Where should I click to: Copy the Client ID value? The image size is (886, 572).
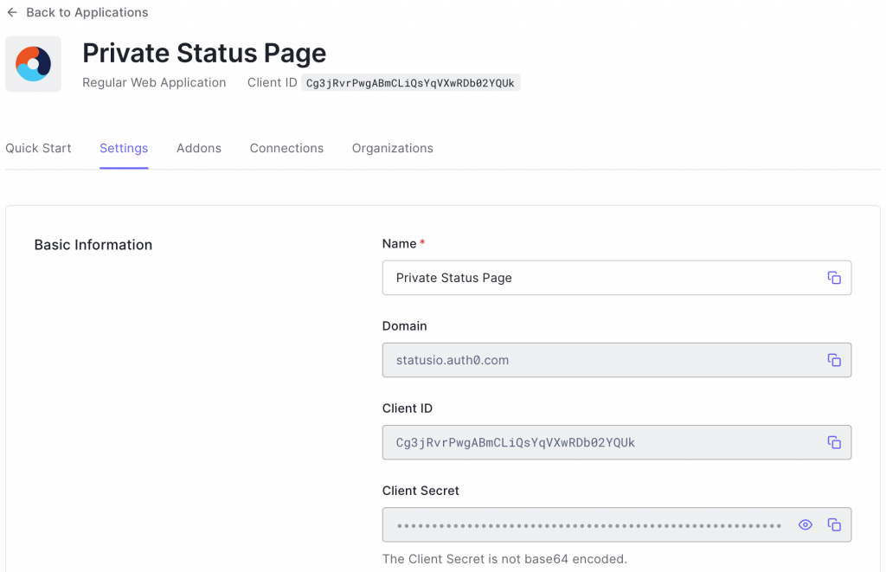834,442
